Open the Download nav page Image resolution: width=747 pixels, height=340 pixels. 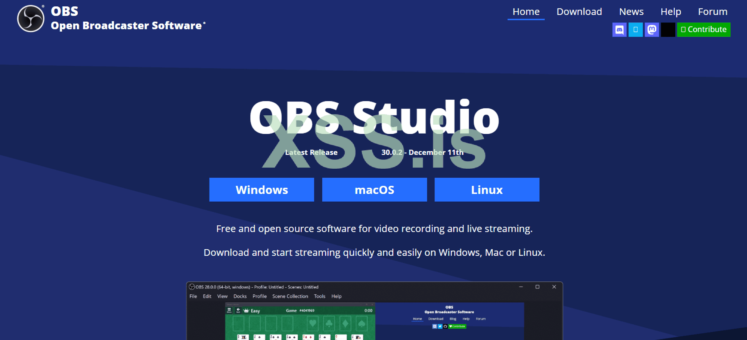(x=579, y=12)
